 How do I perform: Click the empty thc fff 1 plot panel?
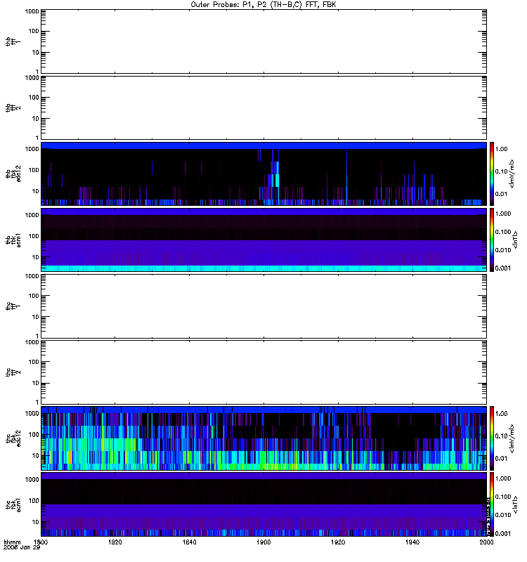click(x=264, y=306)
